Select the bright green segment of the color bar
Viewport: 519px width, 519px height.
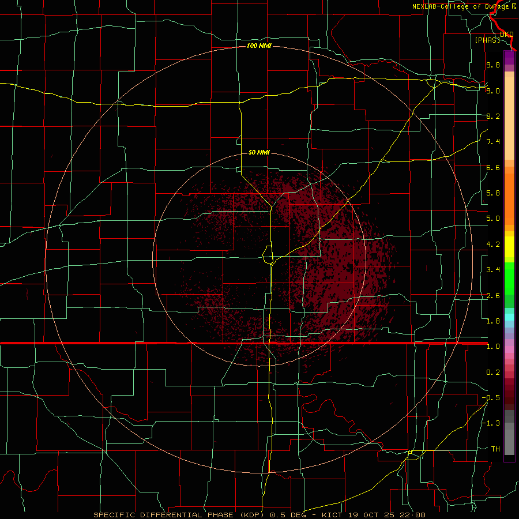coord(509,279)
